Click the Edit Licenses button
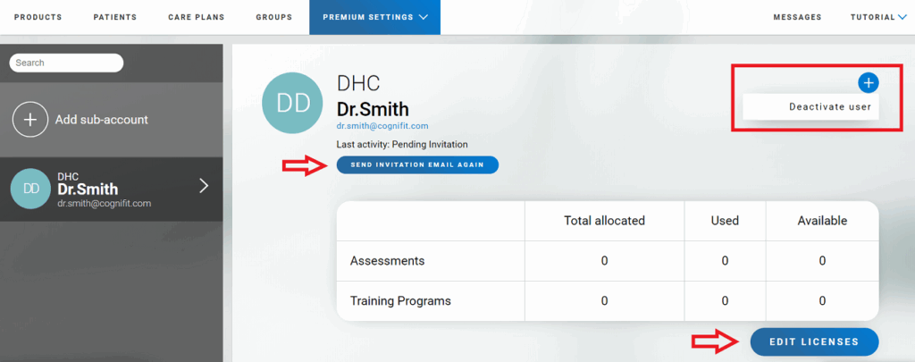Image resolution: width=915 pixels, height=362 pixels. click(x=813, y=341)
